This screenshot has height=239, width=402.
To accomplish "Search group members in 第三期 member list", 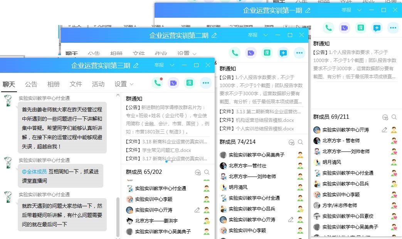I will [207, 172].
